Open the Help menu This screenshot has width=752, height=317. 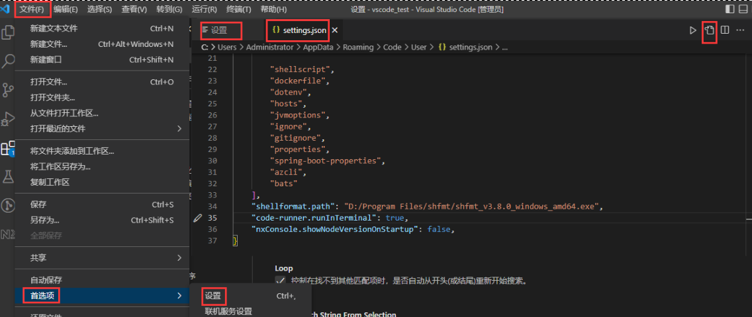(x=274, y=9)
